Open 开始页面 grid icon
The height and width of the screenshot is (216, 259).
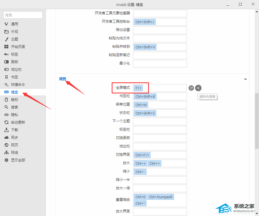(6, 47)
